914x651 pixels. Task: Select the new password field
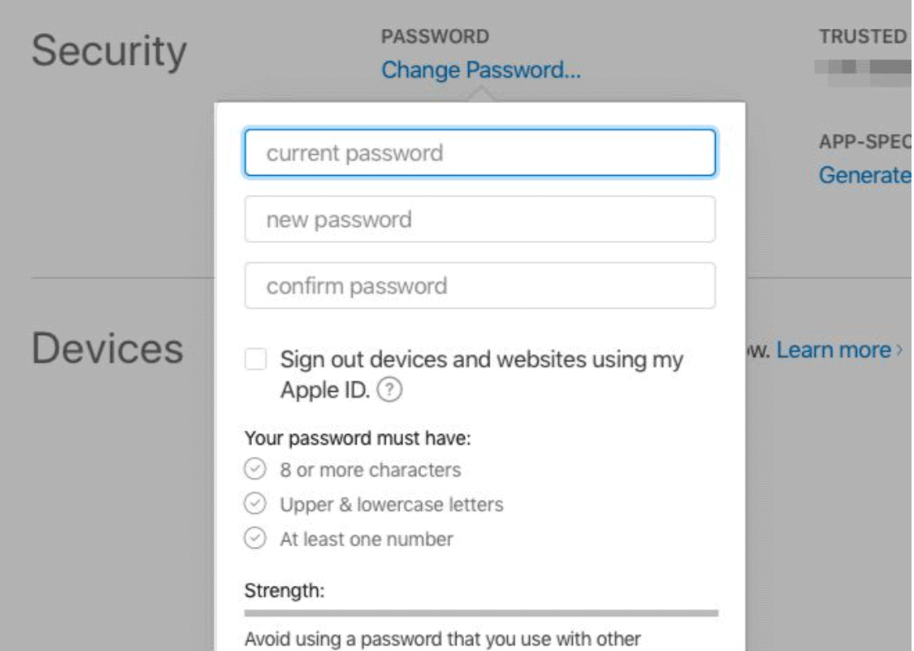point(481,219)
